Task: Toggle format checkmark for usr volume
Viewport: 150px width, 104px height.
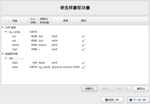Action: (x=83, y=36)
